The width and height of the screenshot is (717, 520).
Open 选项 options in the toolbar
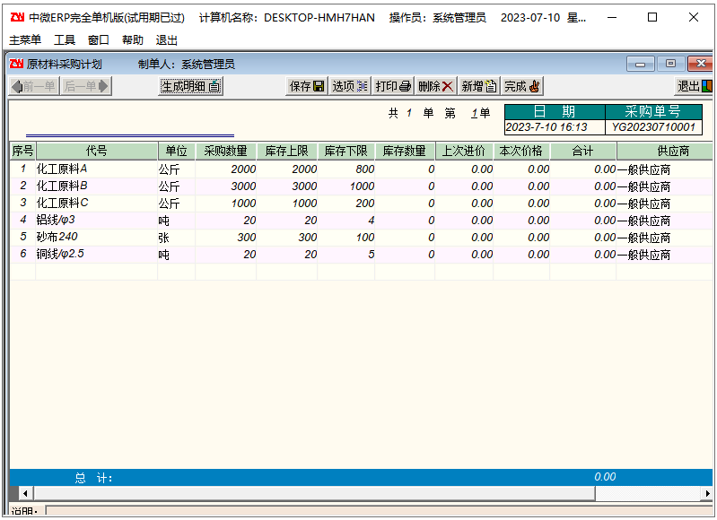coord(350,86)
